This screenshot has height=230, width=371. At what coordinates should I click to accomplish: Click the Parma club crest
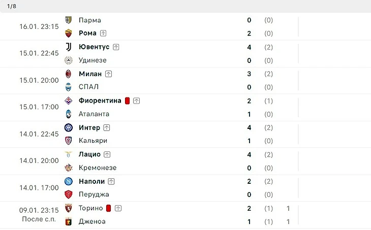tap(69, 20)
